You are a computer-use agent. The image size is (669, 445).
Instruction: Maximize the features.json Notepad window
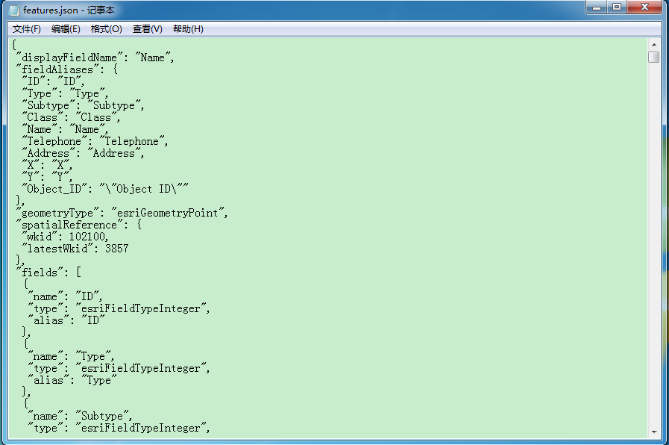pyautogui.click(x=617, y=7)
